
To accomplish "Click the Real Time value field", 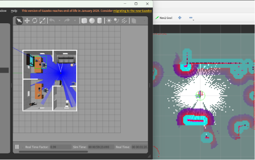I will [x=140, y=147].
